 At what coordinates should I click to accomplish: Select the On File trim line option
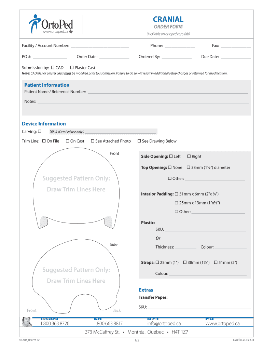click(44, 141)
